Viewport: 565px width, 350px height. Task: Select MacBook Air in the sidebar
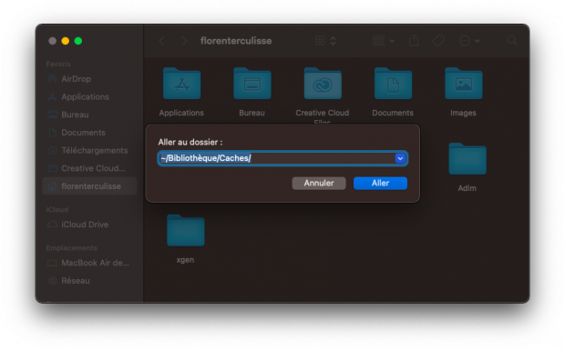[89, 263]
